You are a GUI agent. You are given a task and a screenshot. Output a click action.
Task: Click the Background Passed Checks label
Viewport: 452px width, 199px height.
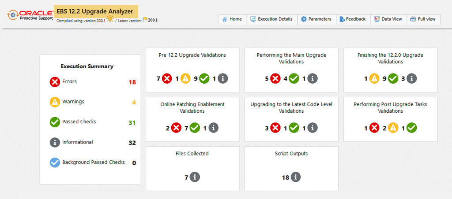click(94, 162)
